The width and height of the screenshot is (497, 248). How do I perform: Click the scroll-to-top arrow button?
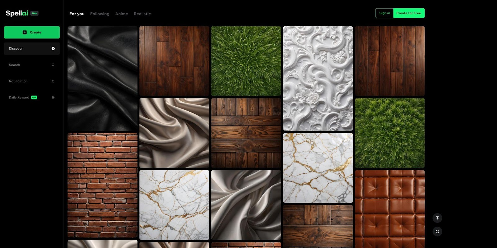437,218
